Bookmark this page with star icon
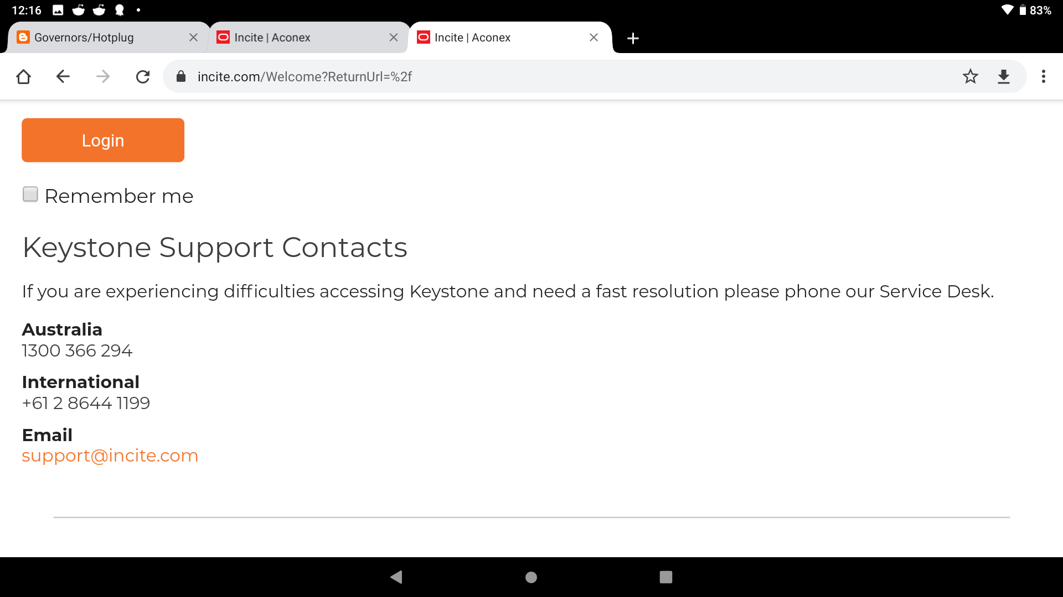 970,76
